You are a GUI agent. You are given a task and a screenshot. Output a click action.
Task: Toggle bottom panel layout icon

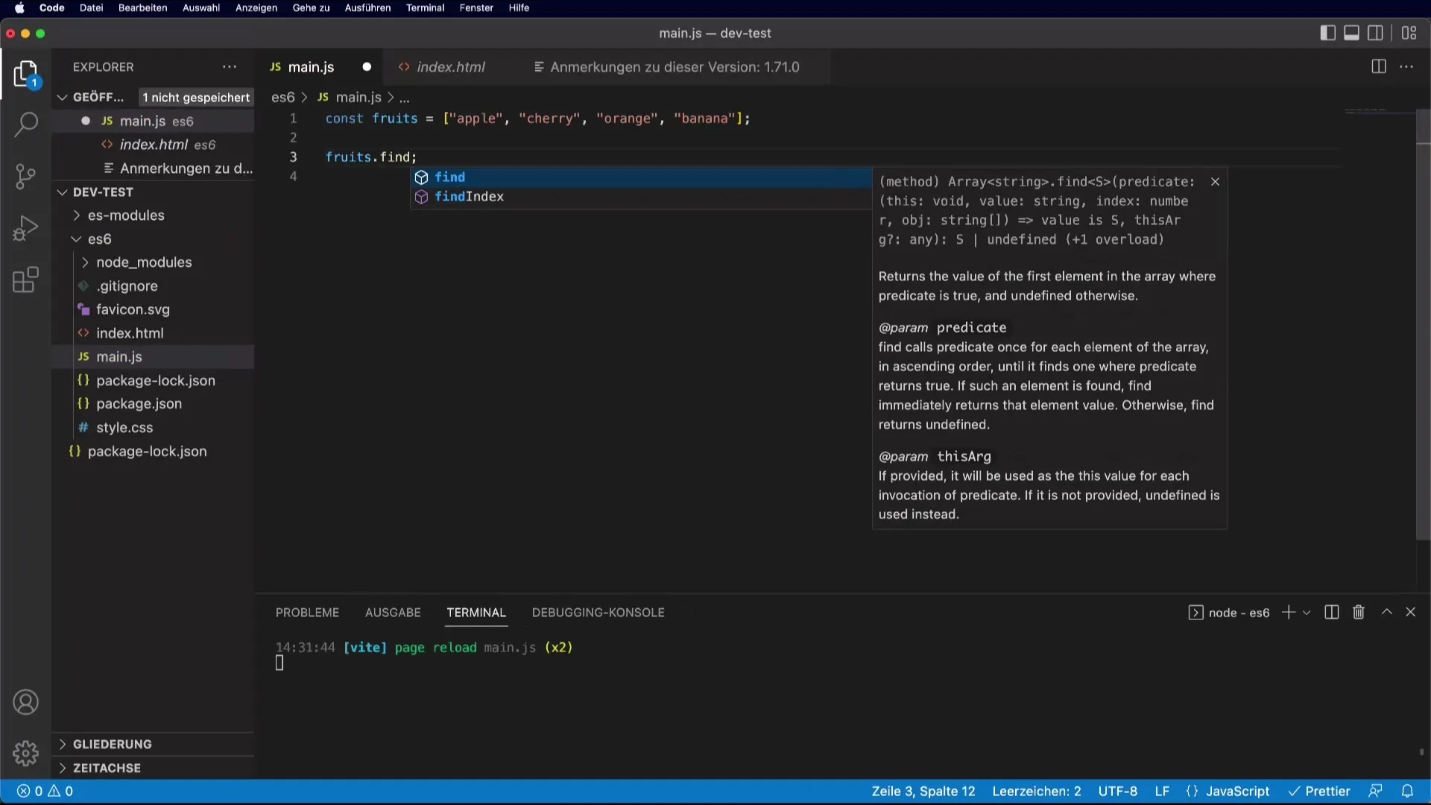[x=1351, y=33]
